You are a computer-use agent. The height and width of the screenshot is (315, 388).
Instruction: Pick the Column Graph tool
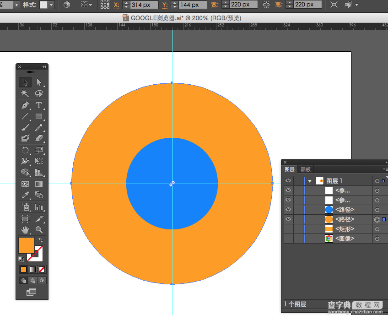point(39,207)
